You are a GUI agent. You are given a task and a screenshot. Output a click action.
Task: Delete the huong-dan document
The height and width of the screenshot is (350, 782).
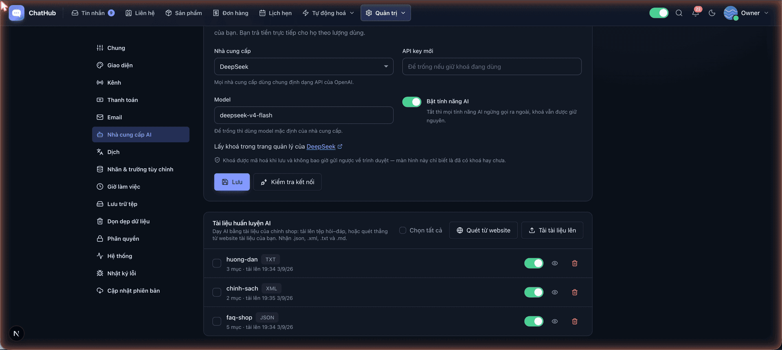pos(575,263)
